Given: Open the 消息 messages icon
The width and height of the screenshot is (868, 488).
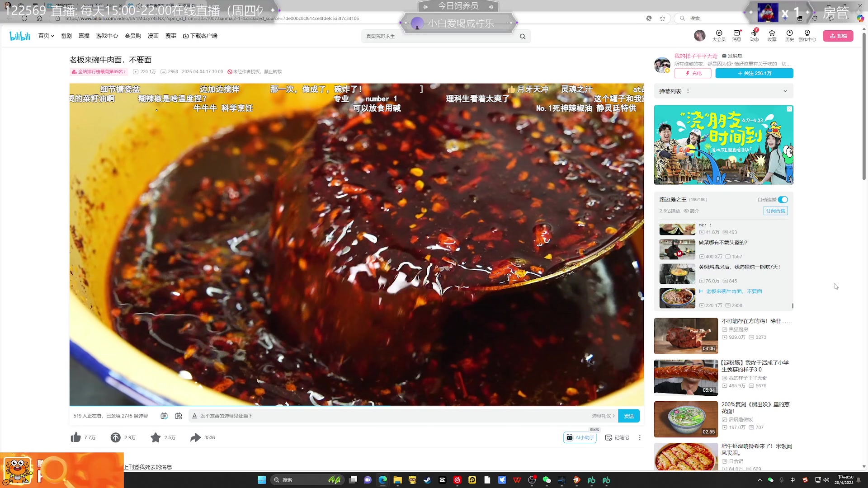Looking at the screenshot, I should (736, 36).
